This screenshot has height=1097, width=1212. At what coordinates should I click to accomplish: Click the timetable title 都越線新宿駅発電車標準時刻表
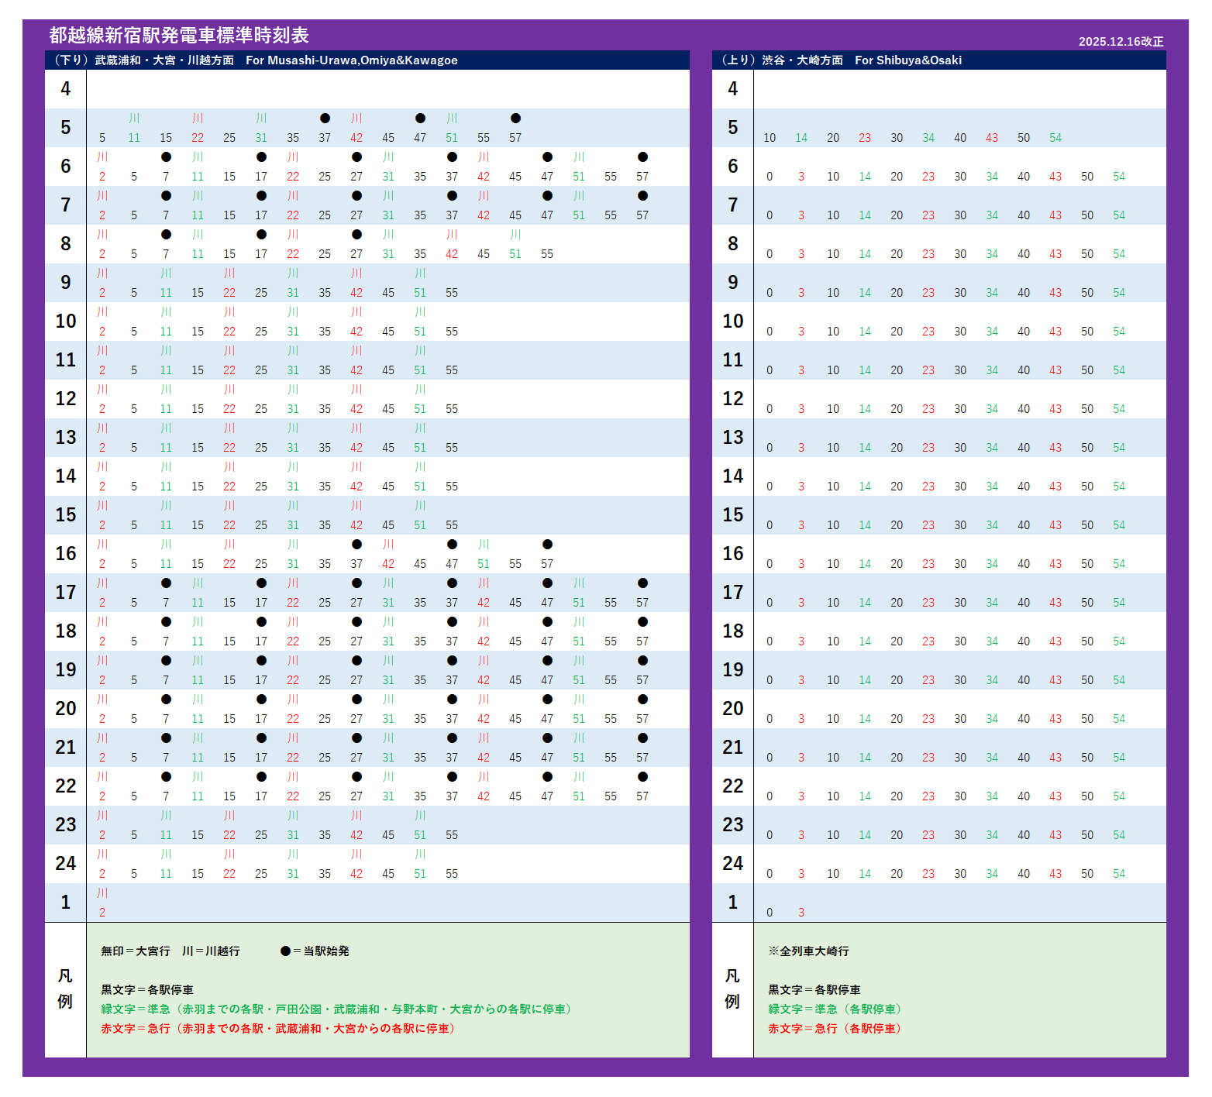coord(179,36)
